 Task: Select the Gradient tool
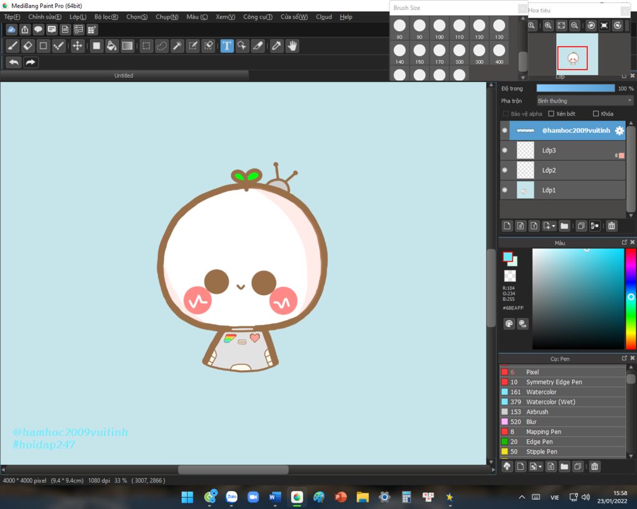[128, 46]
